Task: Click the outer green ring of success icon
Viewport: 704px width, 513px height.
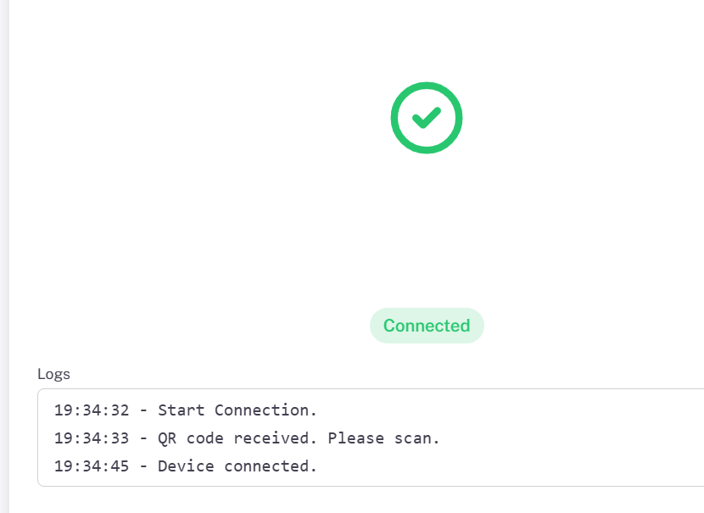Action: coord(394,118)
